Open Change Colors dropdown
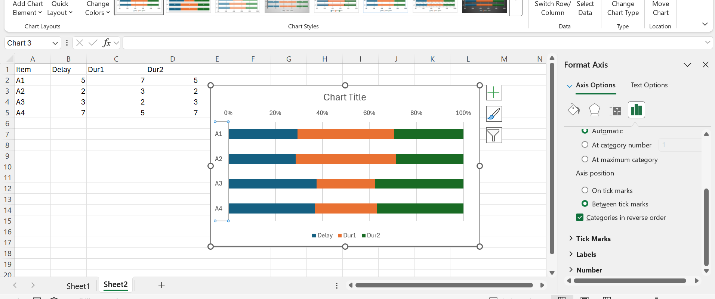This screenshot has height=299, width=715. pyautogui.click(x=98, y=8)
